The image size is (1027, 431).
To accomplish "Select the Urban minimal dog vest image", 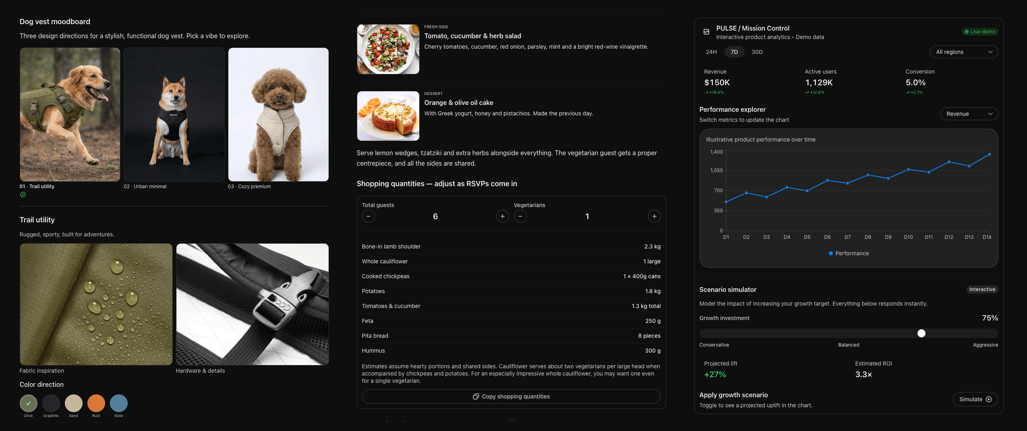I will (x=174, y=115).
